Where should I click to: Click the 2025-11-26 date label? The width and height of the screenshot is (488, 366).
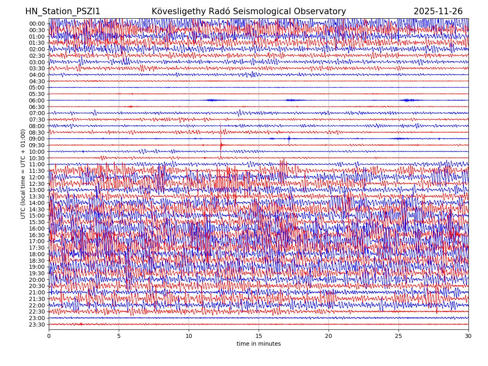click(x=438, y=11)
